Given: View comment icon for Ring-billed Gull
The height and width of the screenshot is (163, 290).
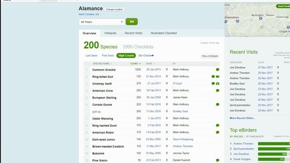Looking at the screenshot, I should 213,77.
